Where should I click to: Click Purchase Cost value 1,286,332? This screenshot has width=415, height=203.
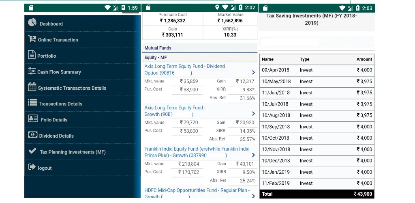tap(173, 21)
